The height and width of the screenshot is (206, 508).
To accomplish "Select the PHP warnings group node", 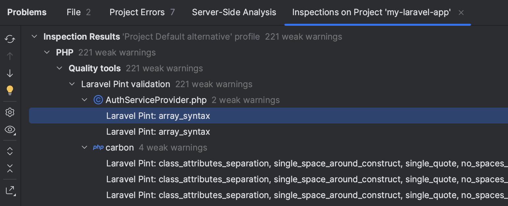I will pyautogui.click(x=65, y=52).
